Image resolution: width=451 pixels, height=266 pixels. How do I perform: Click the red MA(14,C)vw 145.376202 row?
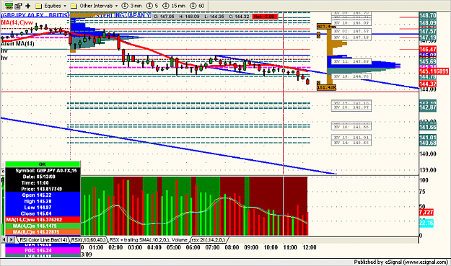[43, 220]
